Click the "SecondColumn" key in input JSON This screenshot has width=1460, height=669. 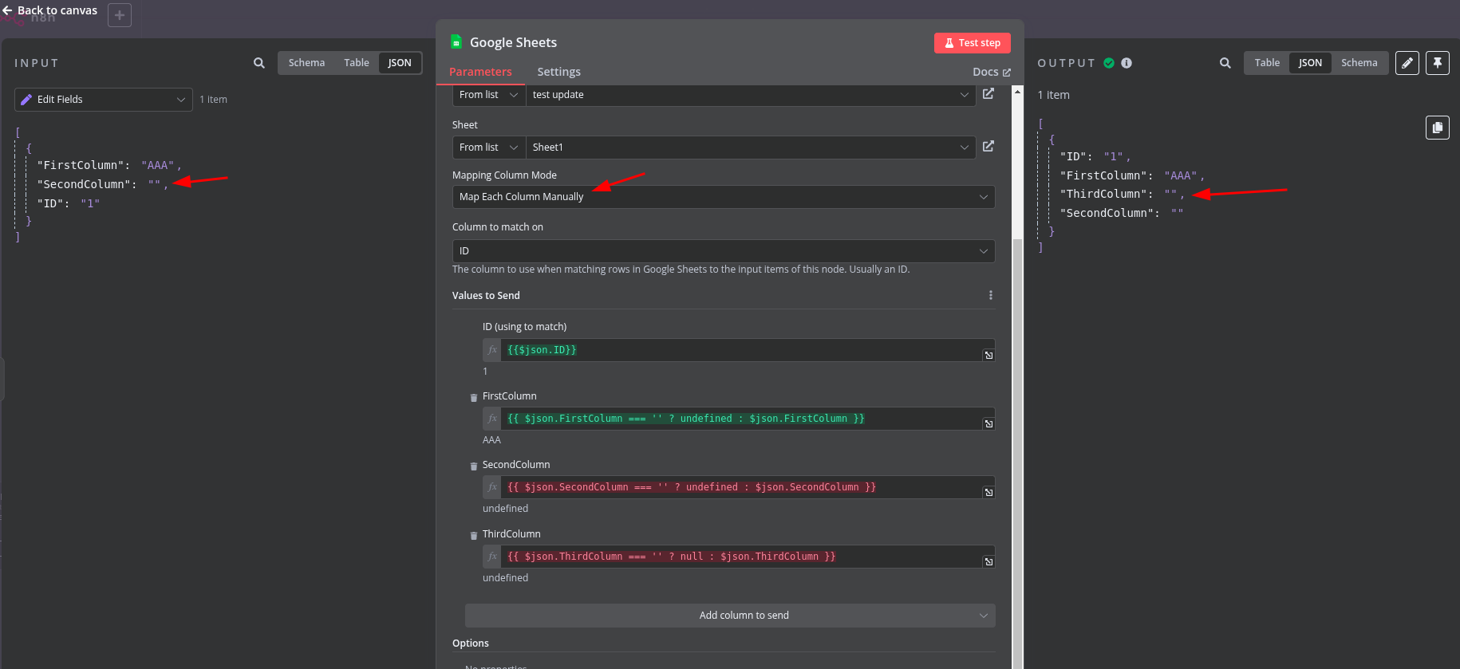click(x=84, y=185)
